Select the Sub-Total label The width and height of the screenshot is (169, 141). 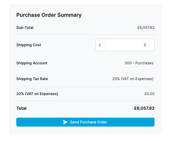pos(25,28)
